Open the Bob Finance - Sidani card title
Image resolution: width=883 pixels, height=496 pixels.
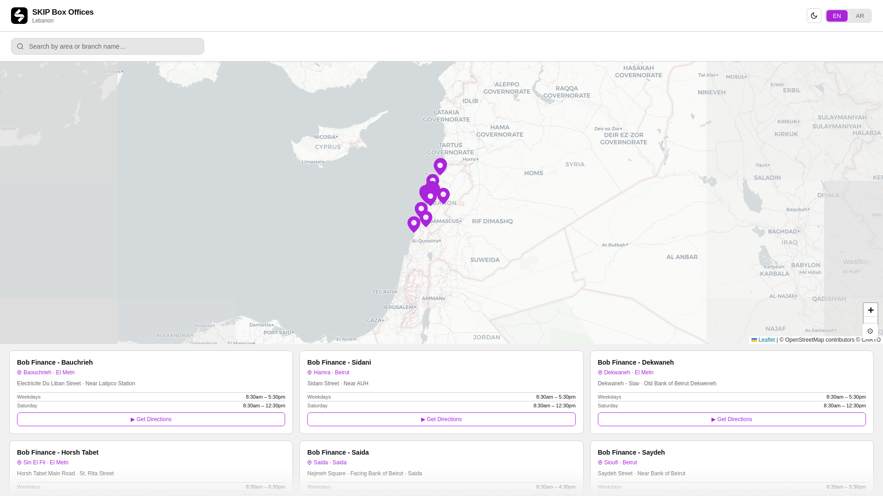point(339,362)
